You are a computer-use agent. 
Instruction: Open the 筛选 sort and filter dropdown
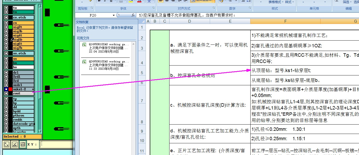tap(347, 2)
